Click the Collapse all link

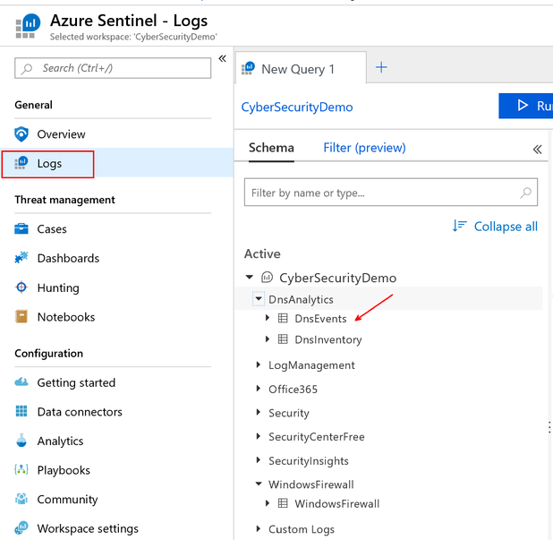pyautogui.click(x=496, y=227)
